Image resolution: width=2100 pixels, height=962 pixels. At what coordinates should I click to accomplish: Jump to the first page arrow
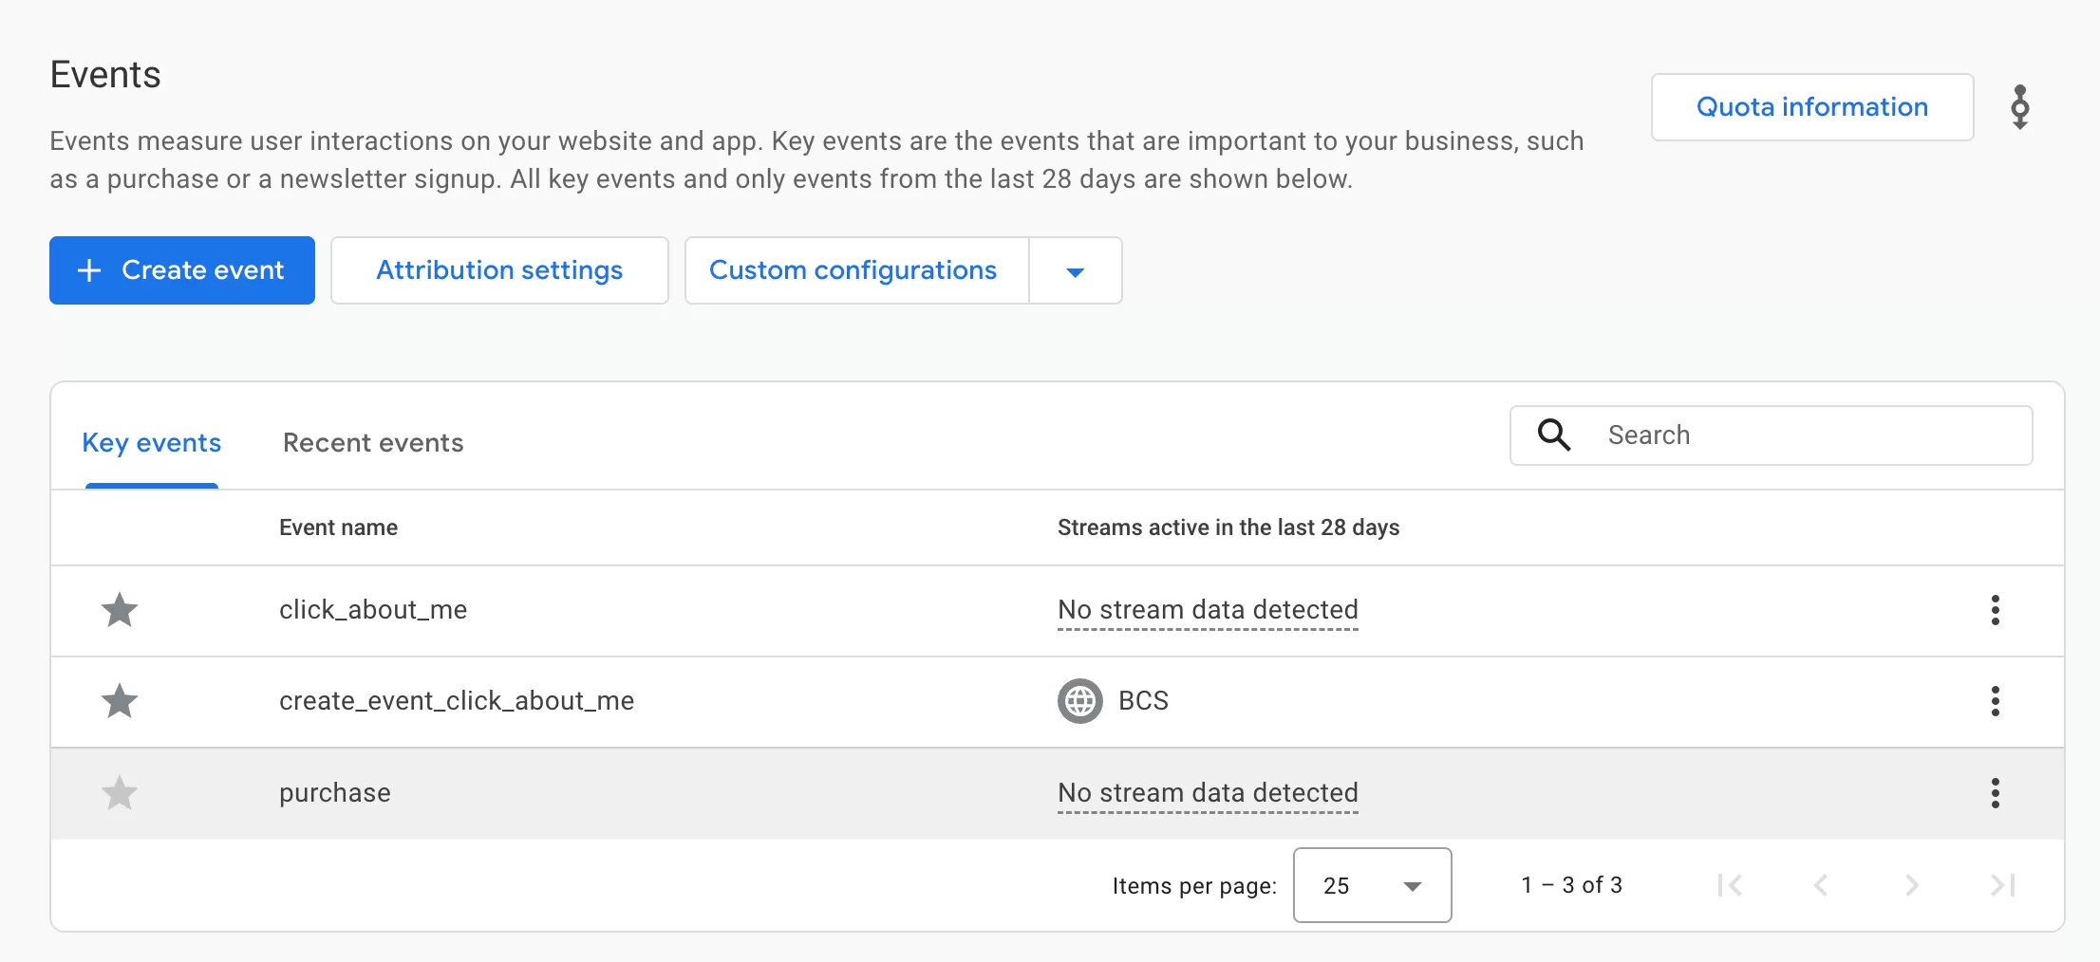tap(1730, 885)
